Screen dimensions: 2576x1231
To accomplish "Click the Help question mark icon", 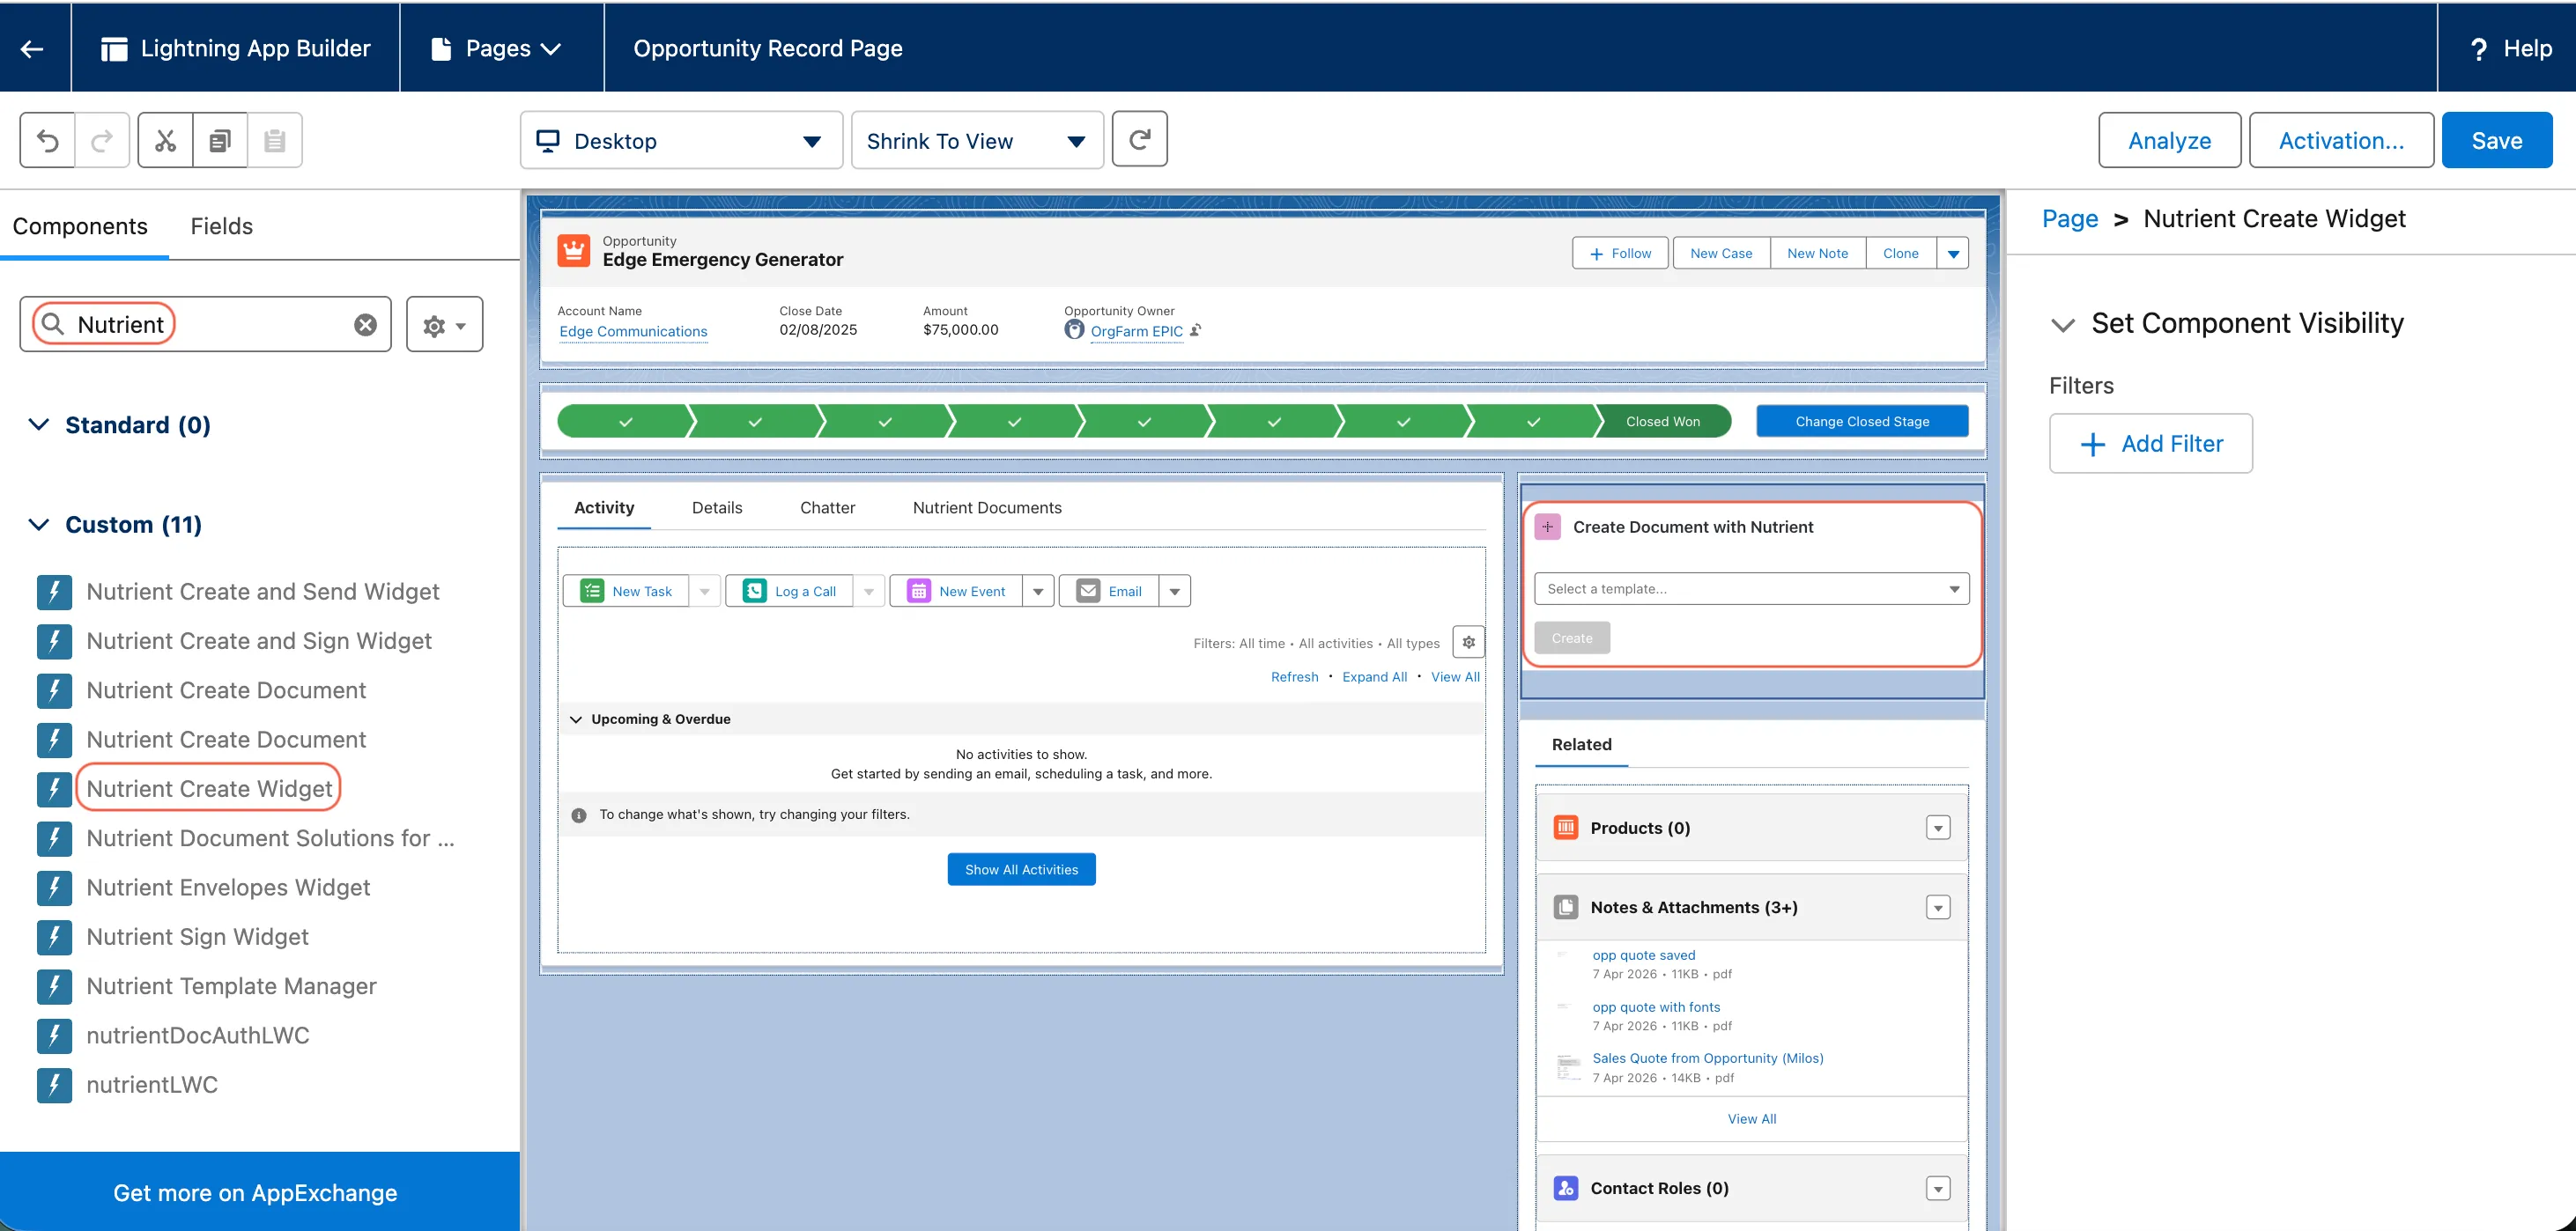I will [2479, 49].
